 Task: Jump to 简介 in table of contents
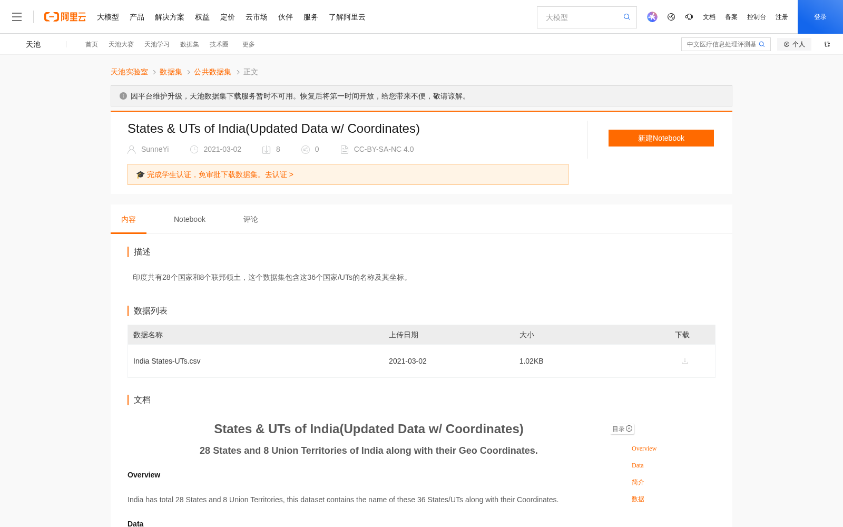pos(638,482)
